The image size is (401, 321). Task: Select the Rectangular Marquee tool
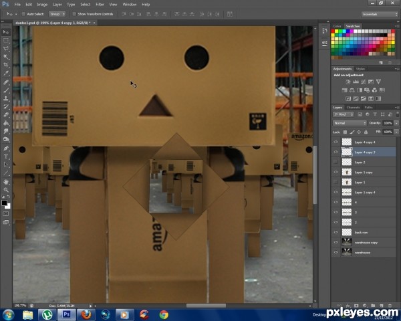point(6,40)
